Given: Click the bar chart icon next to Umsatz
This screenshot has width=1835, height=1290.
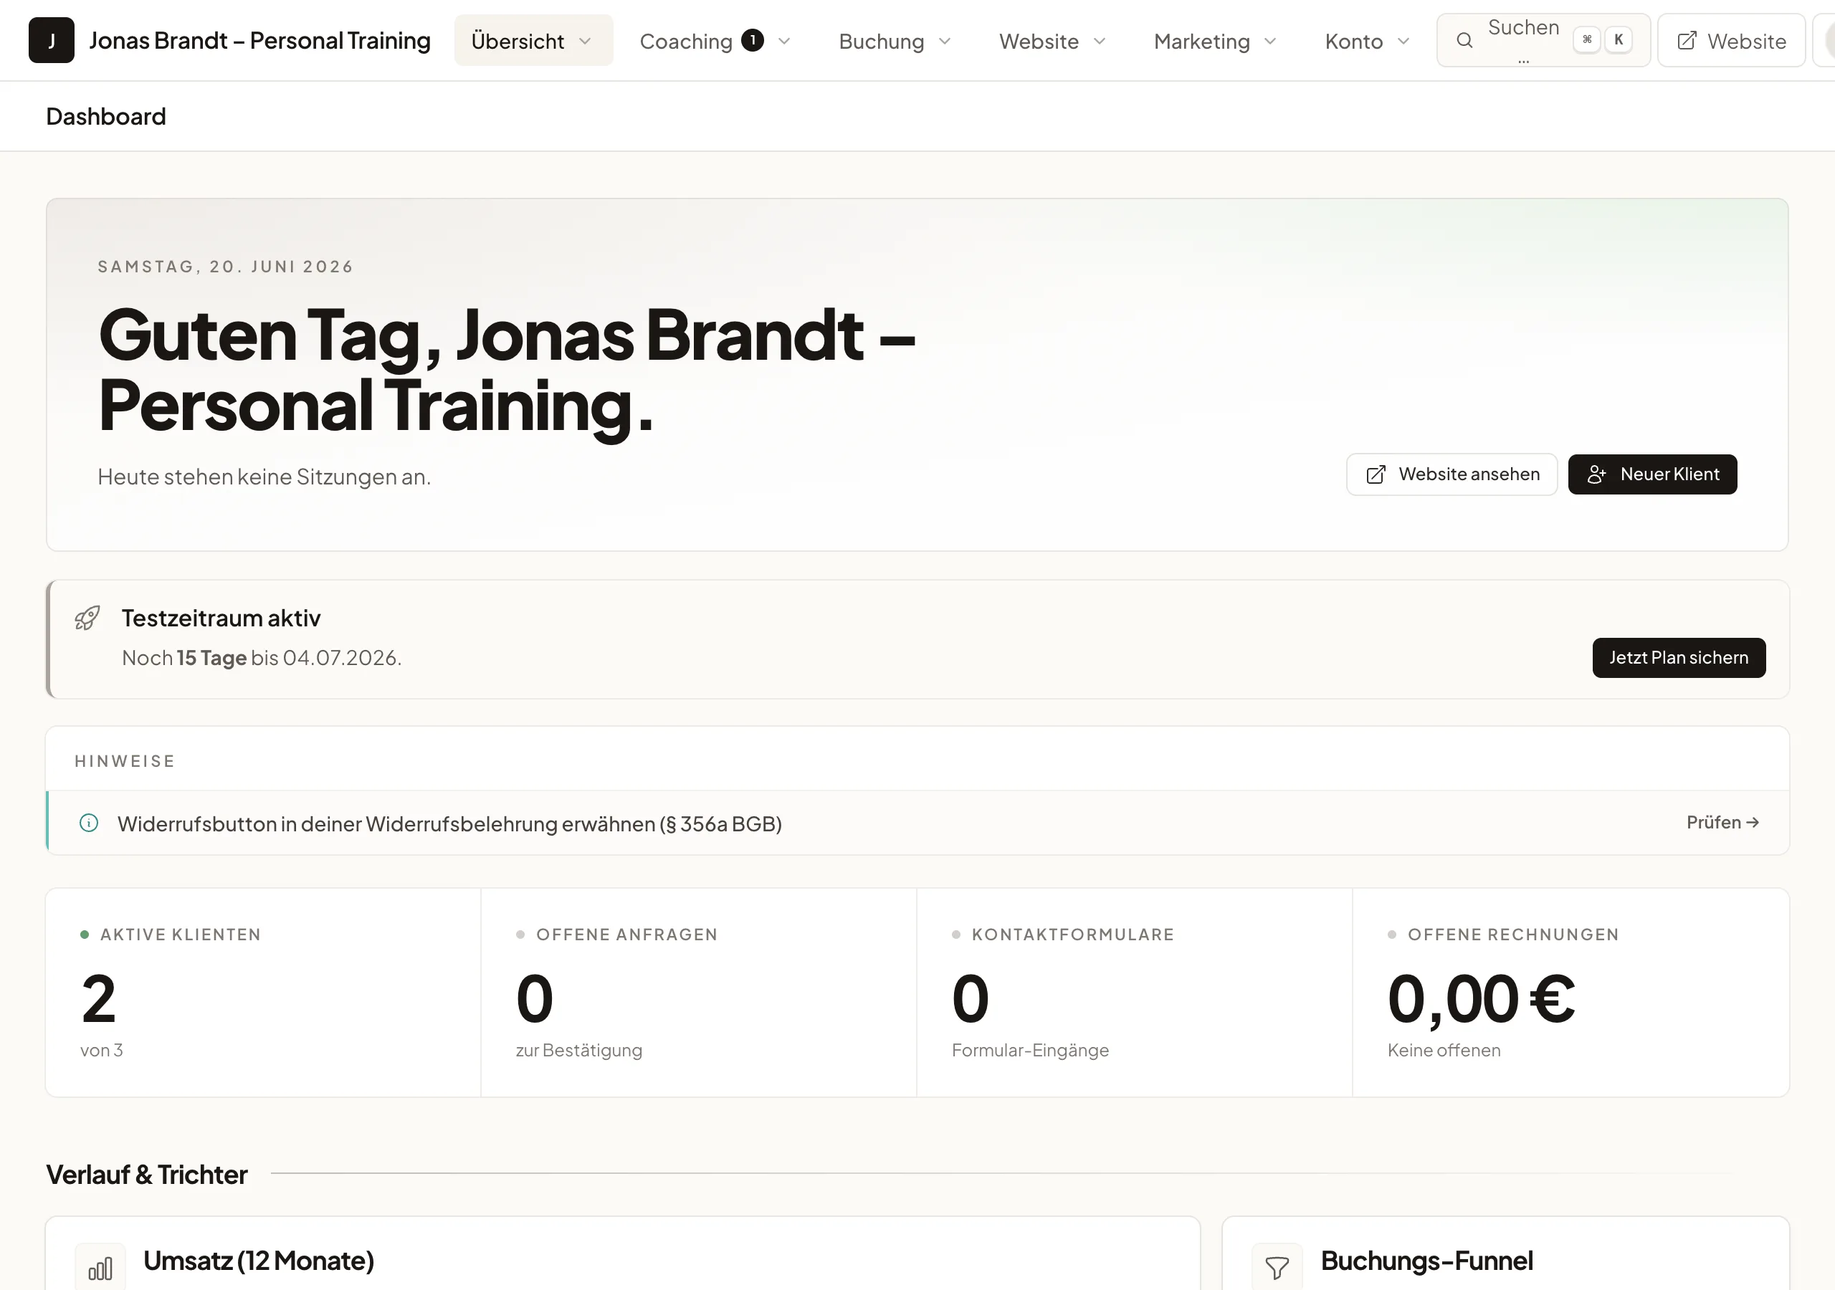Looking at the screenshot, I should coord(100,1268).
